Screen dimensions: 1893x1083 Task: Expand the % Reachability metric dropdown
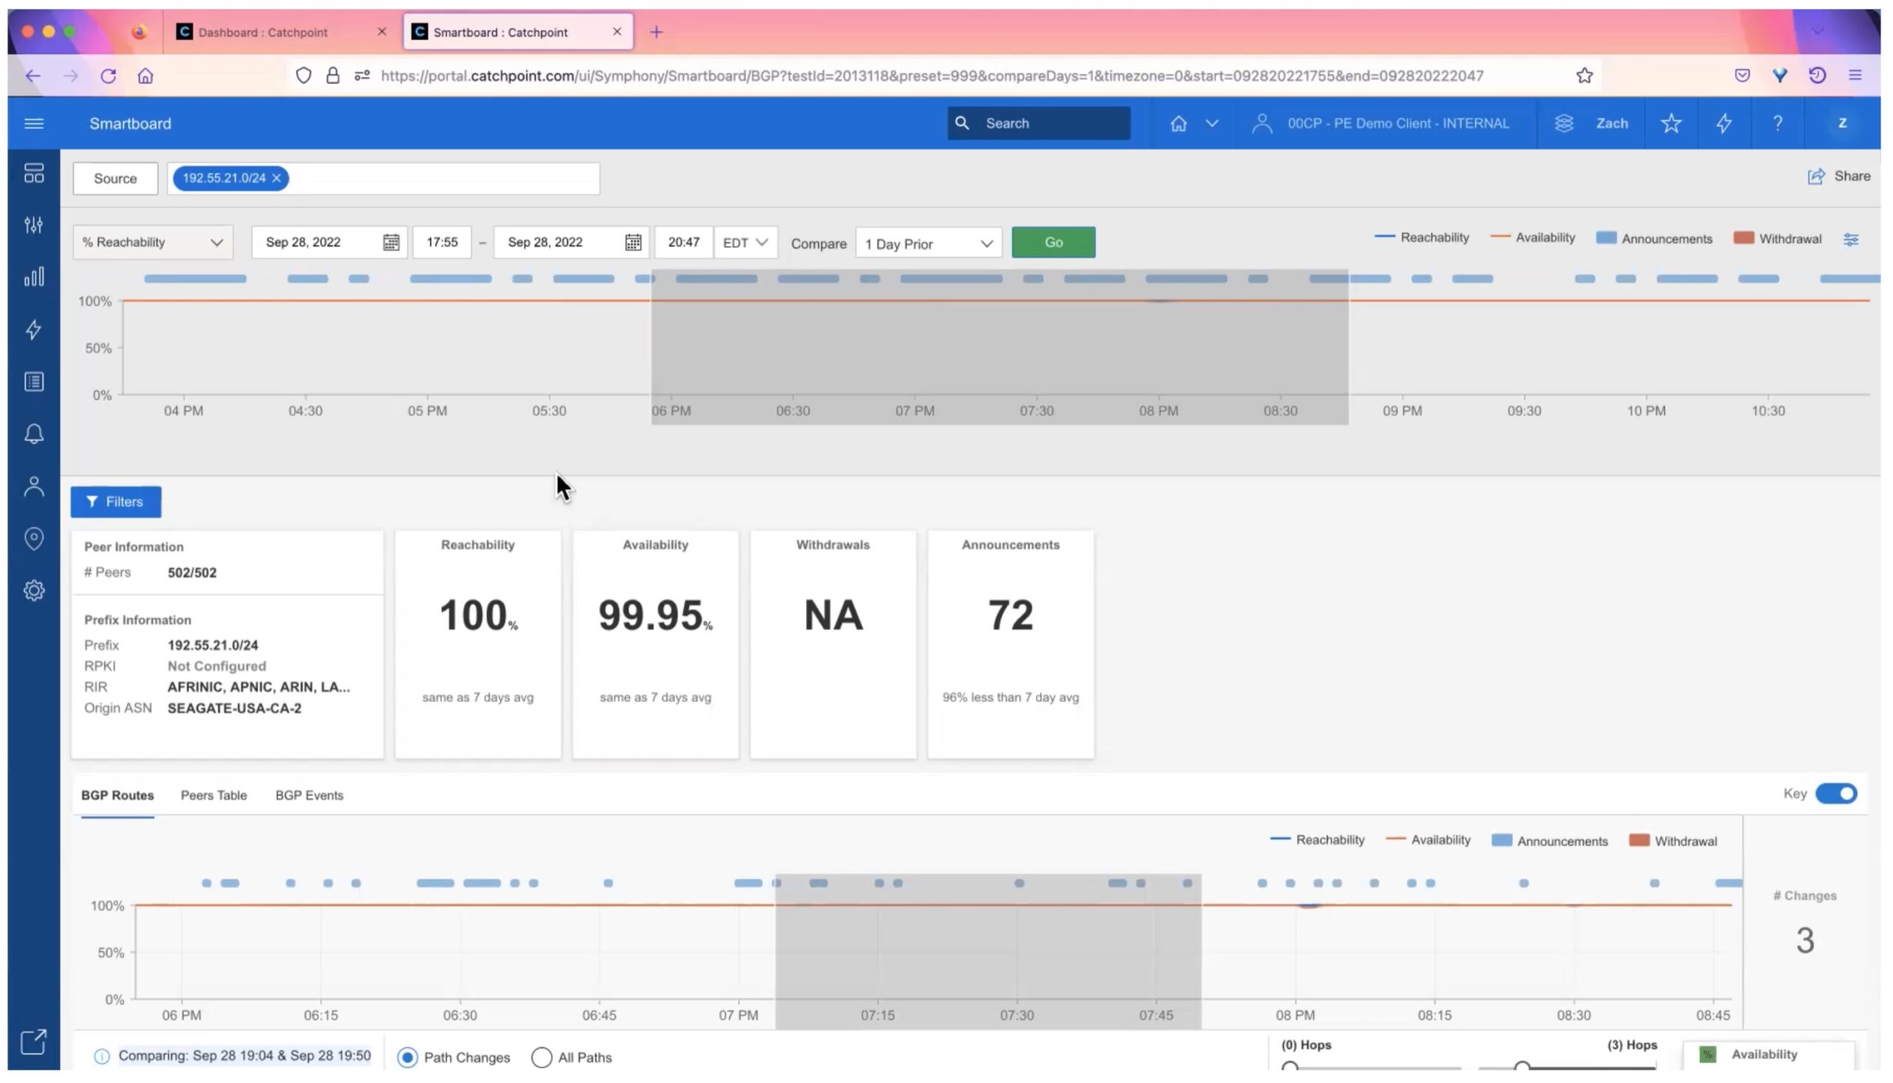tap(152, 242)
